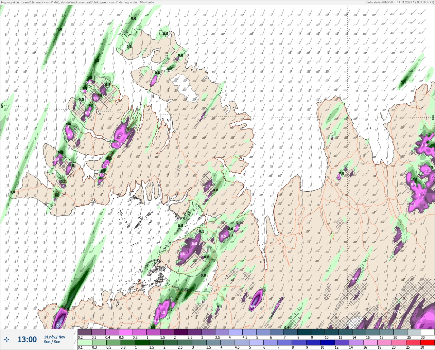Pick the red-pink 25 swatch in lower legend row

pyautogui.click(x=414, y=342)
